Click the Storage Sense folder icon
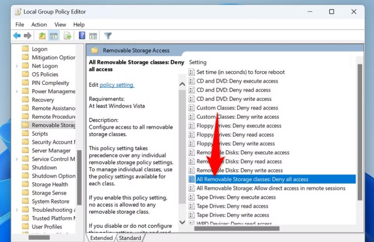The width and height of the screenshot is (374, 242). pyautogui.click(x=25, y=193)
